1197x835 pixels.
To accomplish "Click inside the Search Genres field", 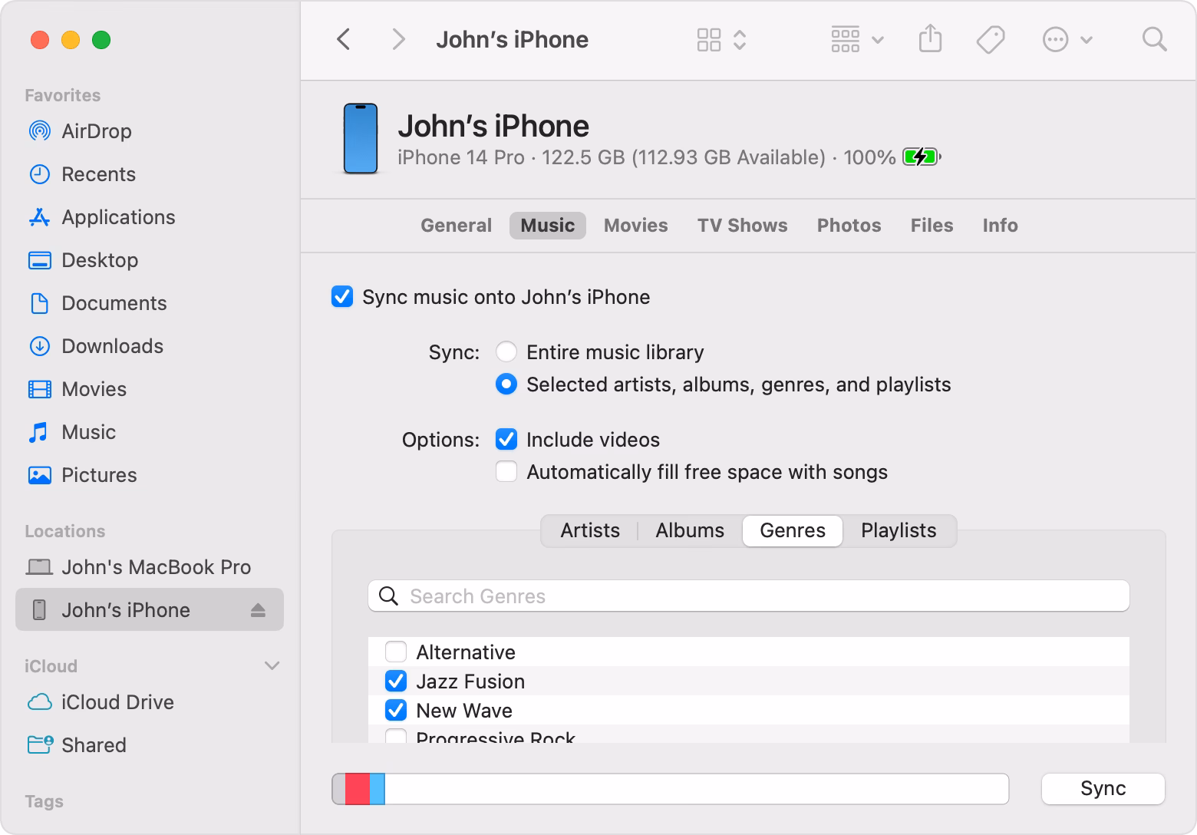I will click(x=748, y=596).
